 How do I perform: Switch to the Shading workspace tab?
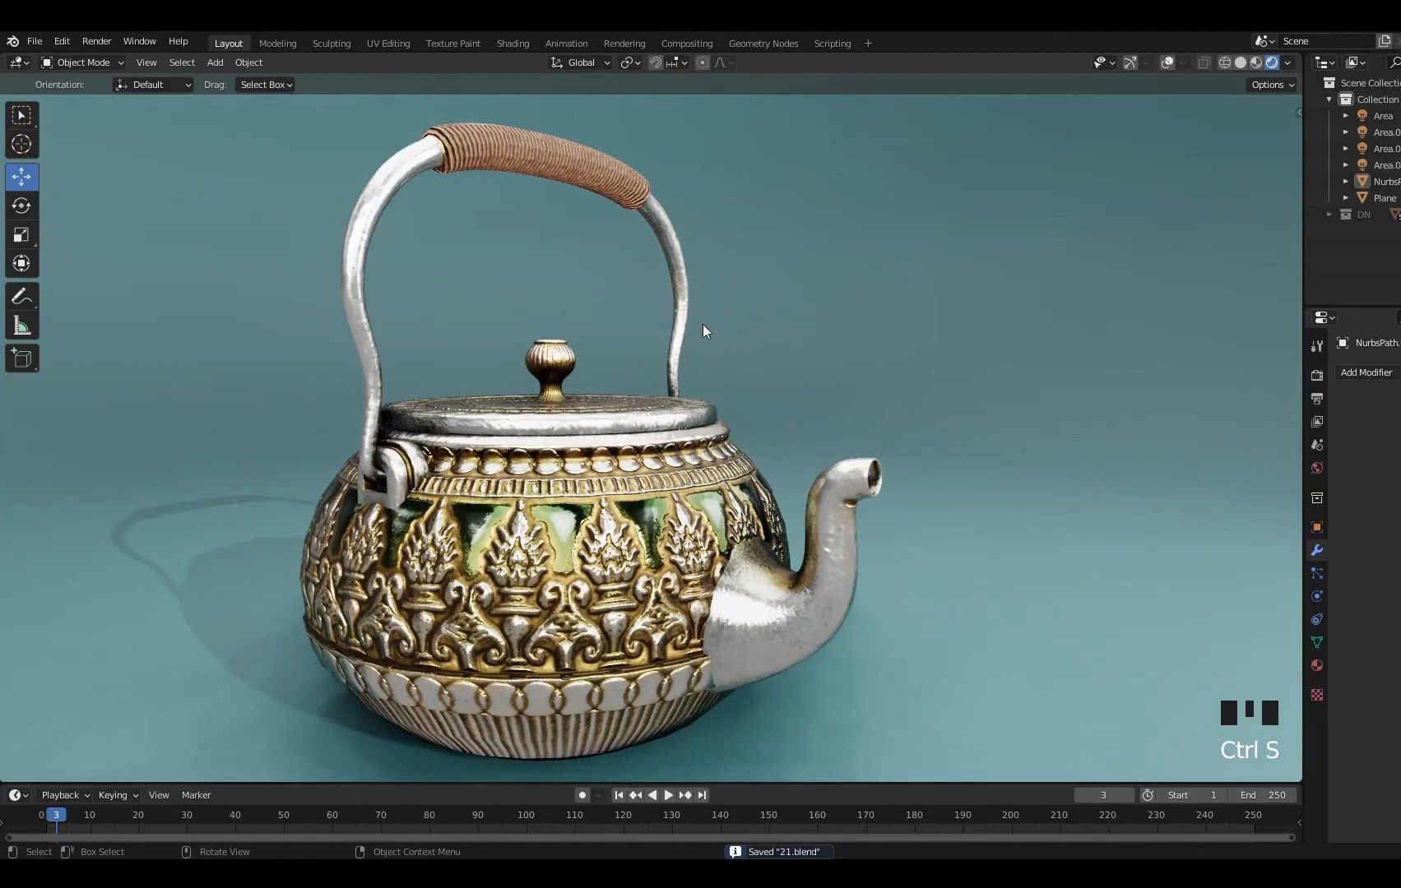pyautogui.click(x=512, y=43)
